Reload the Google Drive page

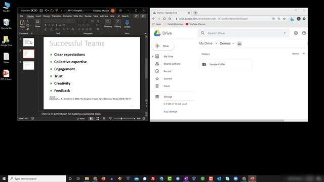[164, 19]
